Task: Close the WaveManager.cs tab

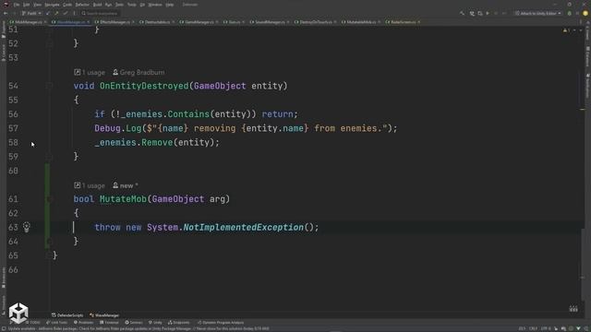Action: pyautogui.click(x=89, y=22)
